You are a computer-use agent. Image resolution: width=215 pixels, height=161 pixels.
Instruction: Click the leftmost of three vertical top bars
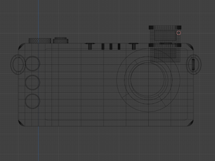pos(103,47)
